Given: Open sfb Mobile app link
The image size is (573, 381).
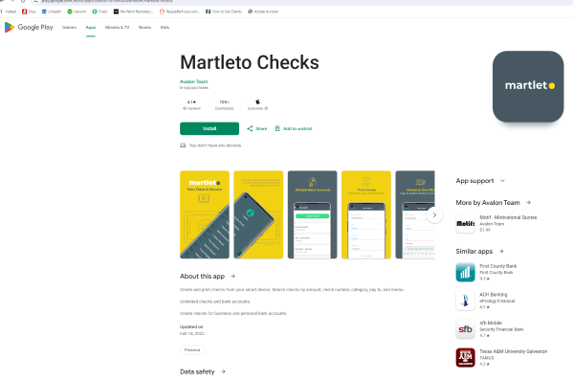Looking at the screenshot, I should pos(491,323).
